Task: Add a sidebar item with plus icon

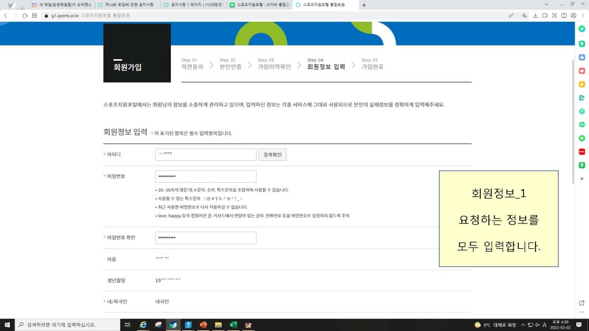Action: tap(582, 179)
